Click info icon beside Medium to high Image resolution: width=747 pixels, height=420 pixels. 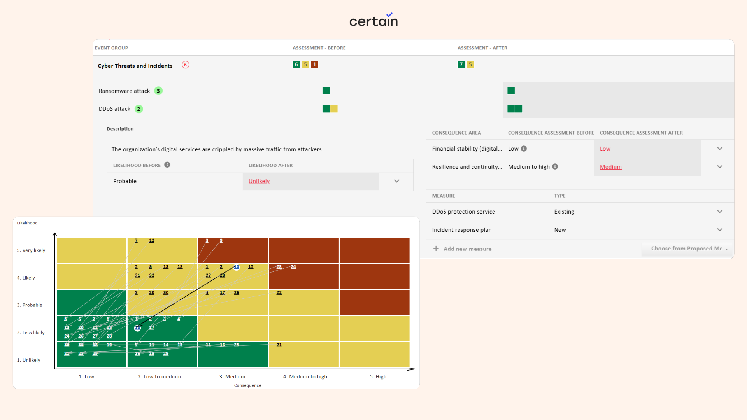555,166
